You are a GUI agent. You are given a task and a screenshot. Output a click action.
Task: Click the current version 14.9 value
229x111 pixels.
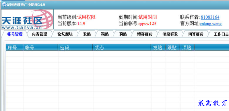tap(81, 24)
